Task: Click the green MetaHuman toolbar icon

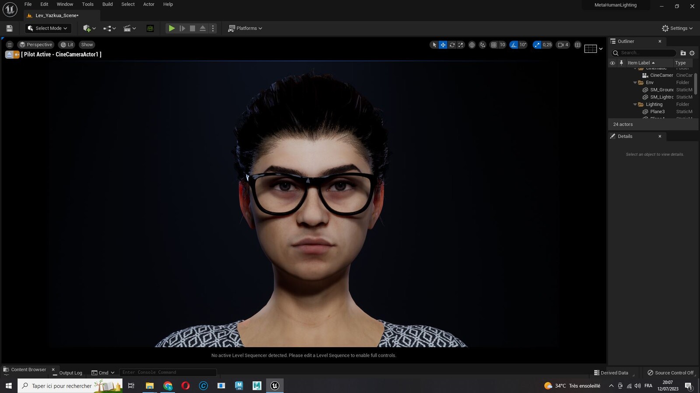Action: [150, 28]
